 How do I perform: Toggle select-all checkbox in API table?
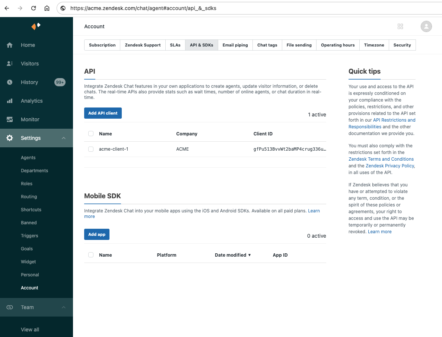[x=91, y=134]
